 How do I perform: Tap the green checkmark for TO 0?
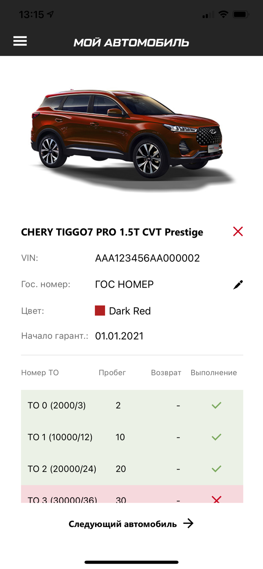[216, 405]
